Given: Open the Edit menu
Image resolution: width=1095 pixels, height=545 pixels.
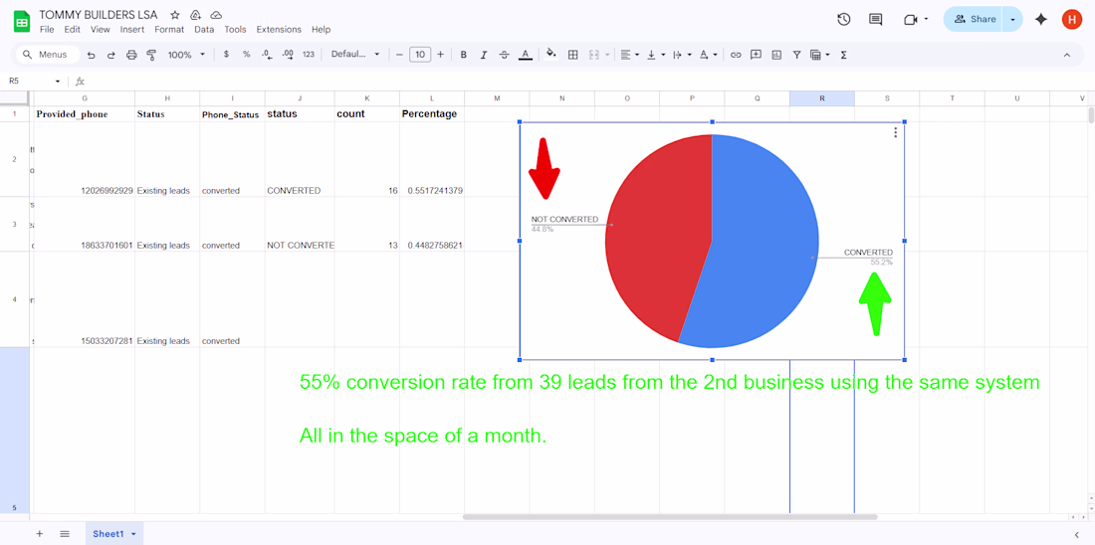Looking at the screenshot, I should [x=72, y=29].
